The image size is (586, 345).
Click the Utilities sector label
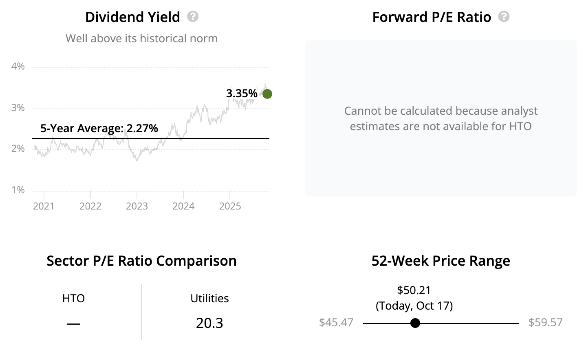(x=209, y=299)
